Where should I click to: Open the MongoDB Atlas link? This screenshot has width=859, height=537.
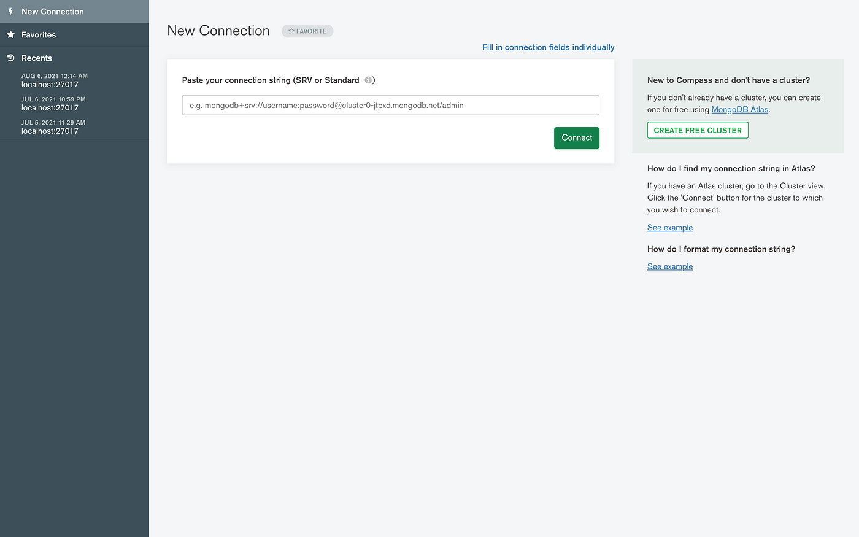click(x=739, y=110)
